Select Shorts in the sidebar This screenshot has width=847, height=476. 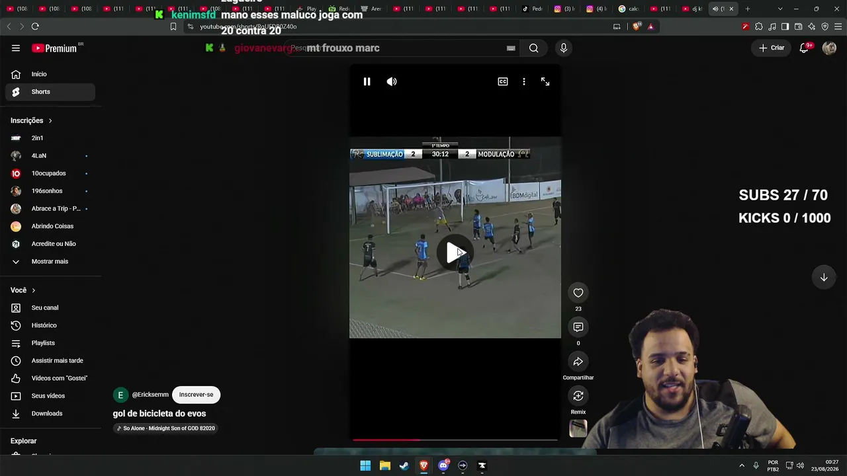(x=50, y=92)
